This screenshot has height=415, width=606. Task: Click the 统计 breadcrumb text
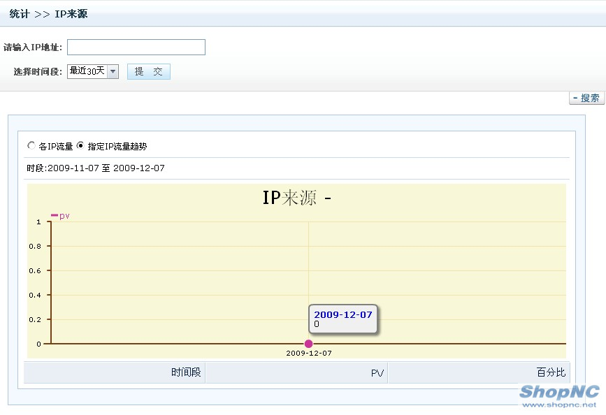tap(20, 14)
